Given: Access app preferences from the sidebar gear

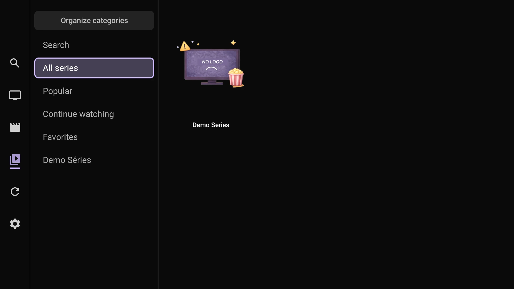Looking at the screenshot, I should pos(15,224).
